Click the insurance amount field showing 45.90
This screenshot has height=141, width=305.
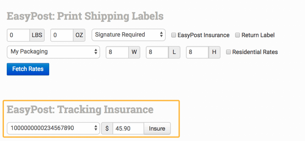[x=128, y=129]
